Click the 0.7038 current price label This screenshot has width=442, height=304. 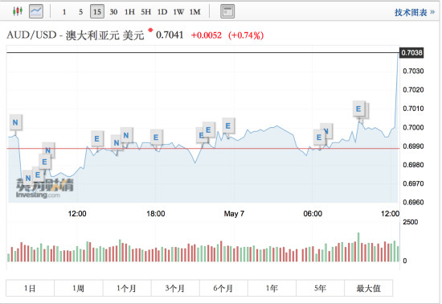[x=411, y=53]
